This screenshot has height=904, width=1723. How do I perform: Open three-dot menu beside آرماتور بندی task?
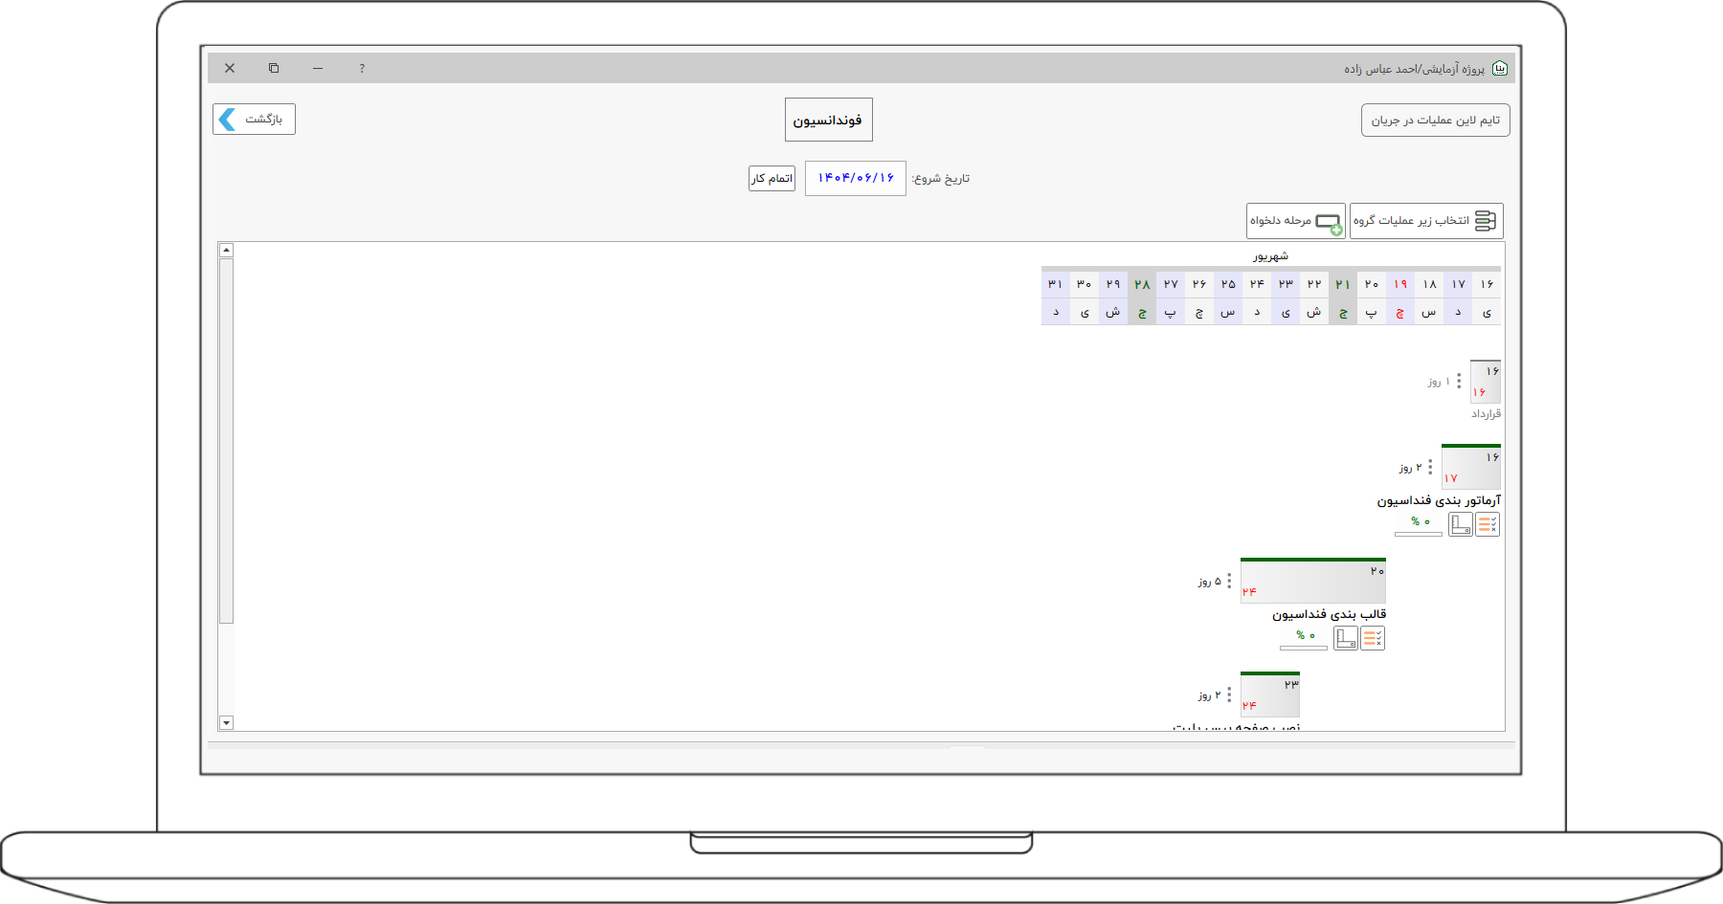[x=1430, y=467]
